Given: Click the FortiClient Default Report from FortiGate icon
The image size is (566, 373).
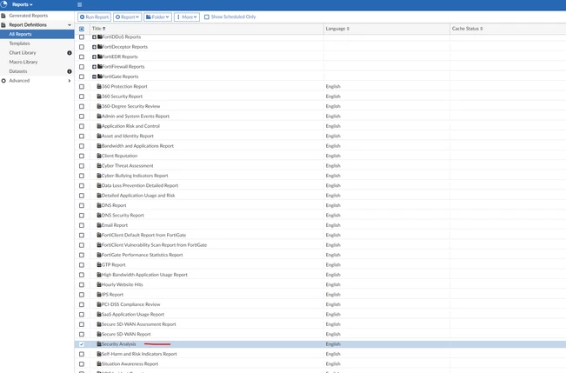Looking at the screenshot, I should point(99,235).
